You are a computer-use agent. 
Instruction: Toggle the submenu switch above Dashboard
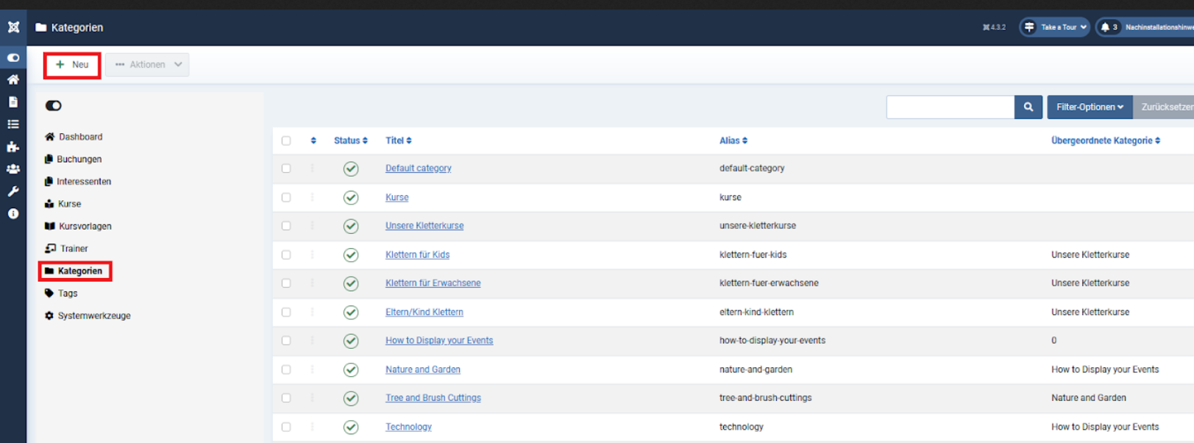(x=54, y=106)
